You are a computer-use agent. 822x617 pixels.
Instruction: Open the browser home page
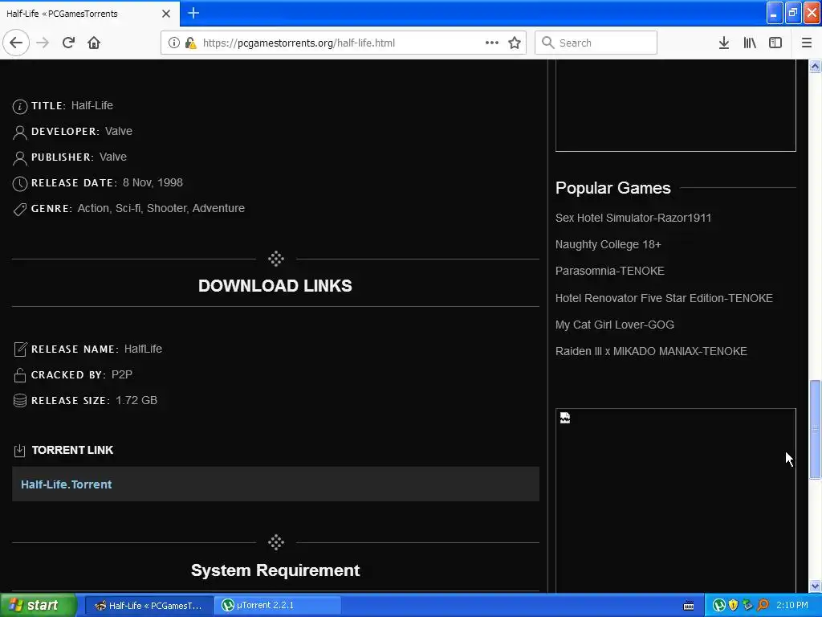tap(94, 43)
